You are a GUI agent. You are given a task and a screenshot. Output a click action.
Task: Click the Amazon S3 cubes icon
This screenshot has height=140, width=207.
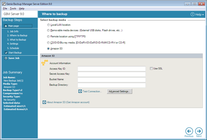45,62
